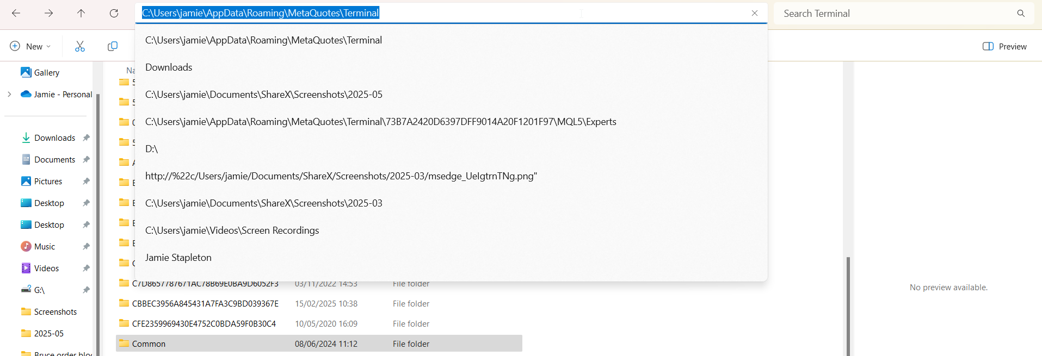Viewport: 1042px width, 356px height.
Task: Click the Forward navigation arrow
Action: pos(48,13)
